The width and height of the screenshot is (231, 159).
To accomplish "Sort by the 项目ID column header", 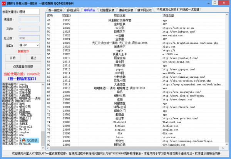I will 67,16.
